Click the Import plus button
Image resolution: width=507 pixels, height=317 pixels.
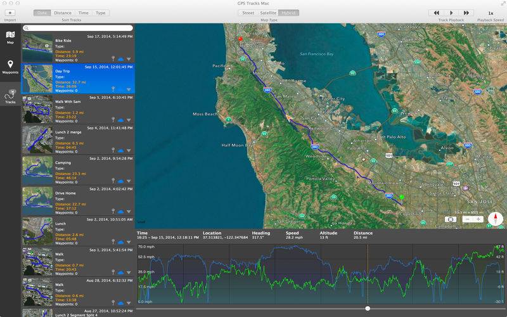[10, 13]
